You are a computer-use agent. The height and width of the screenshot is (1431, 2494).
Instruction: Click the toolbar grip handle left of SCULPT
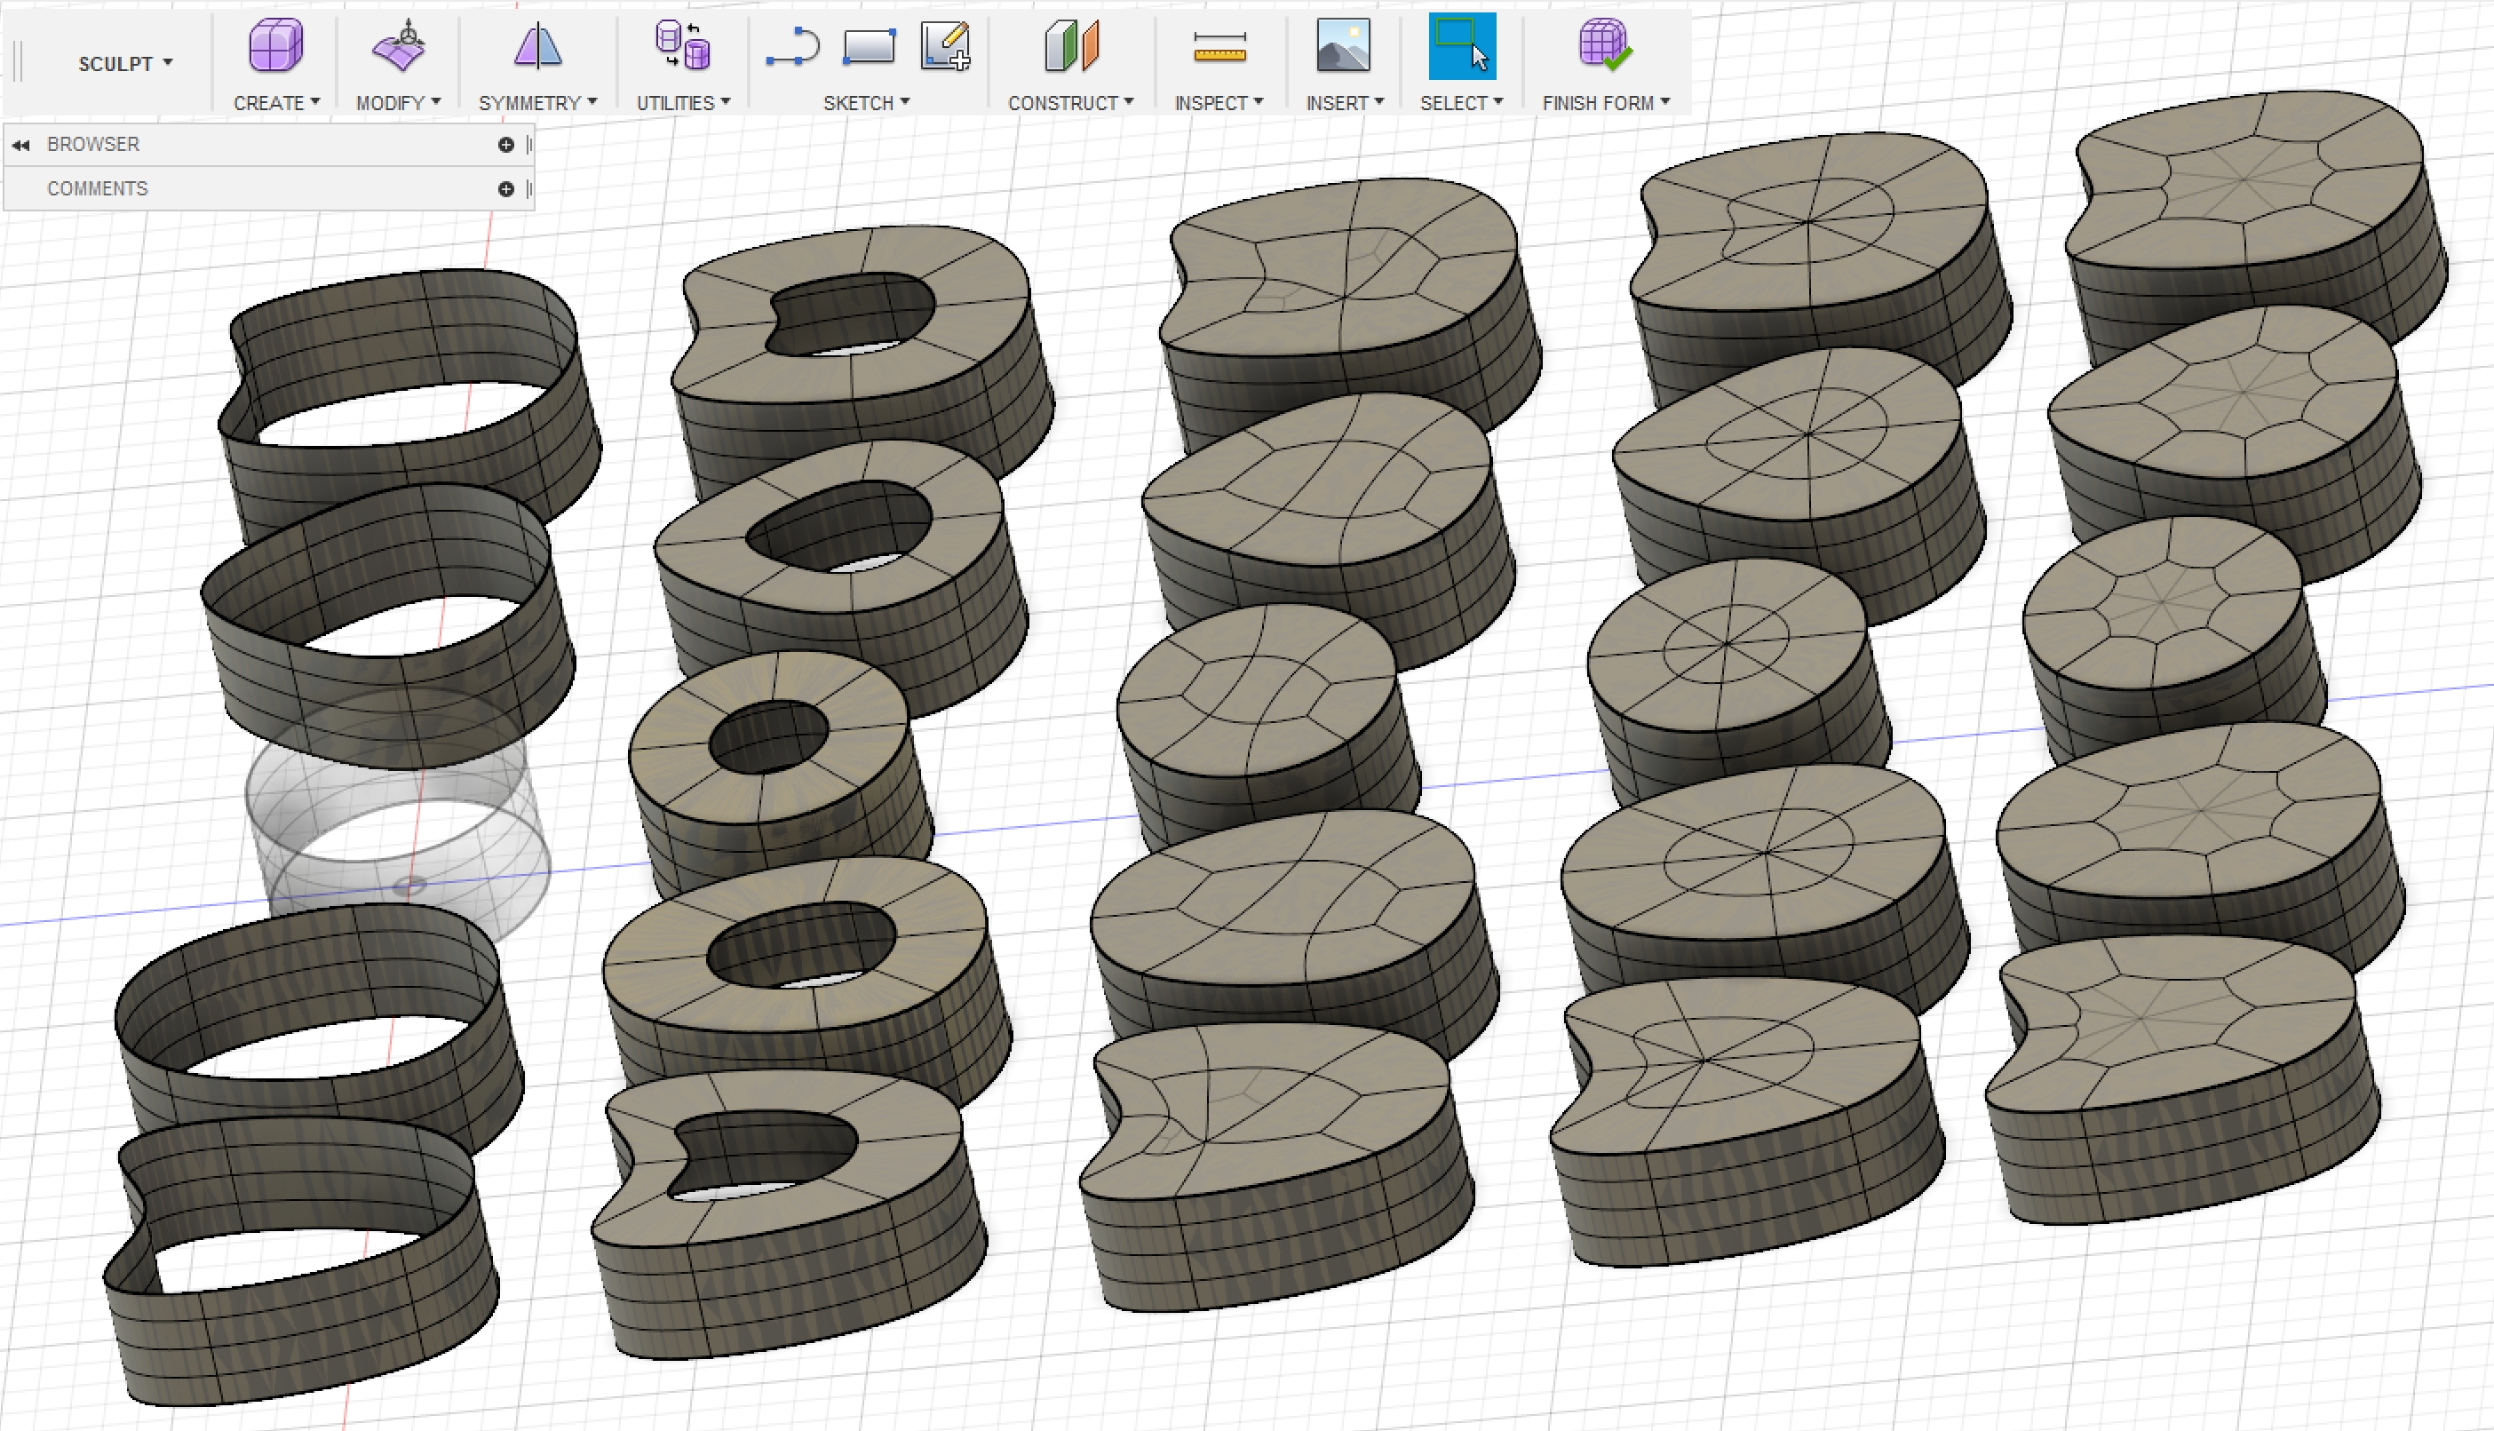[x=19, y=61]
